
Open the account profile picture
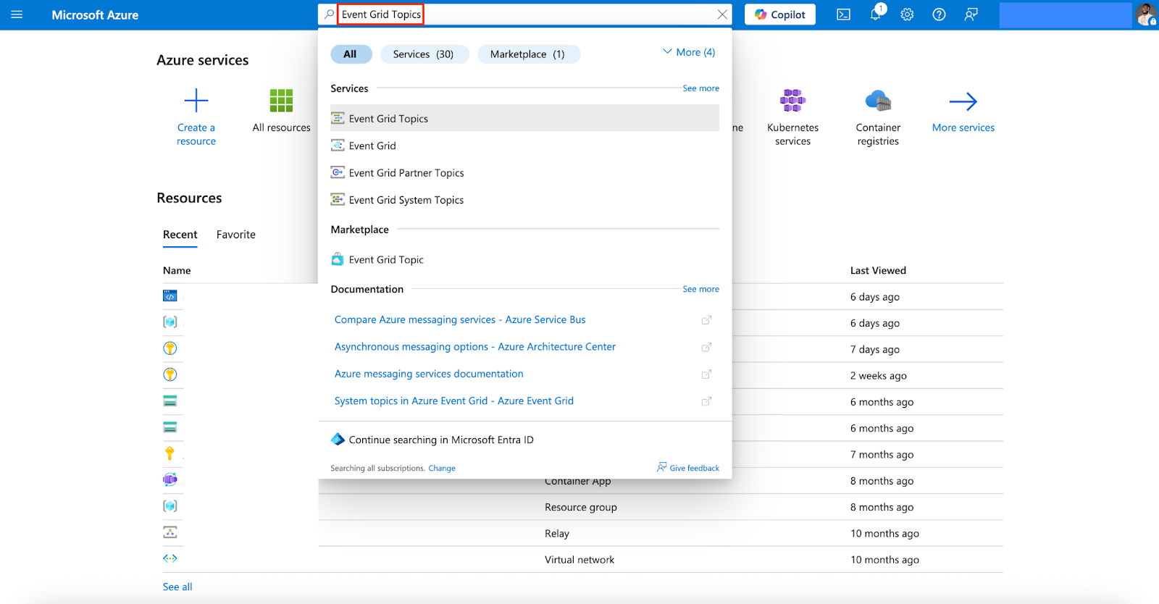[x=1146, y=14]
